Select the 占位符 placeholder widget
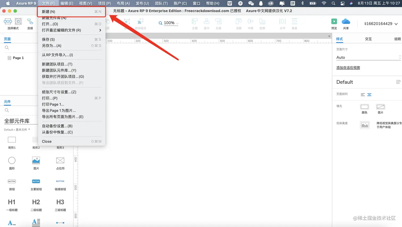Screen dimensions: 402x227 click(60, 160)
